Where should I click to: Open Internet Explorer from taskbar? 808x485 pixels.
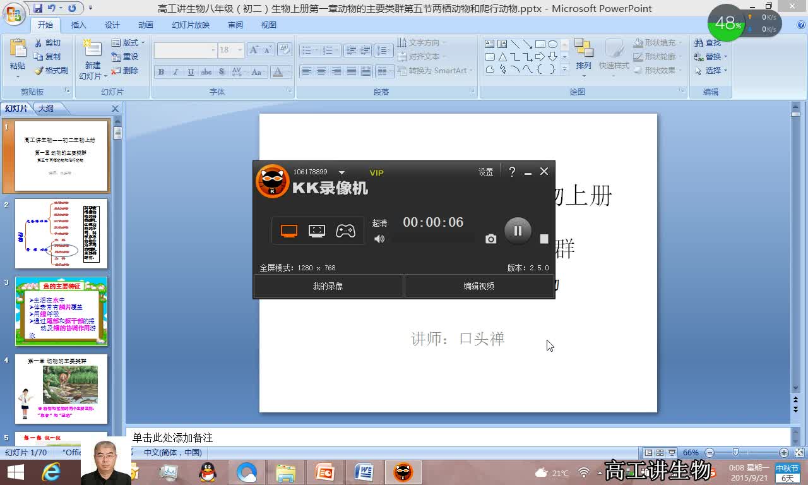pos(51,472)
